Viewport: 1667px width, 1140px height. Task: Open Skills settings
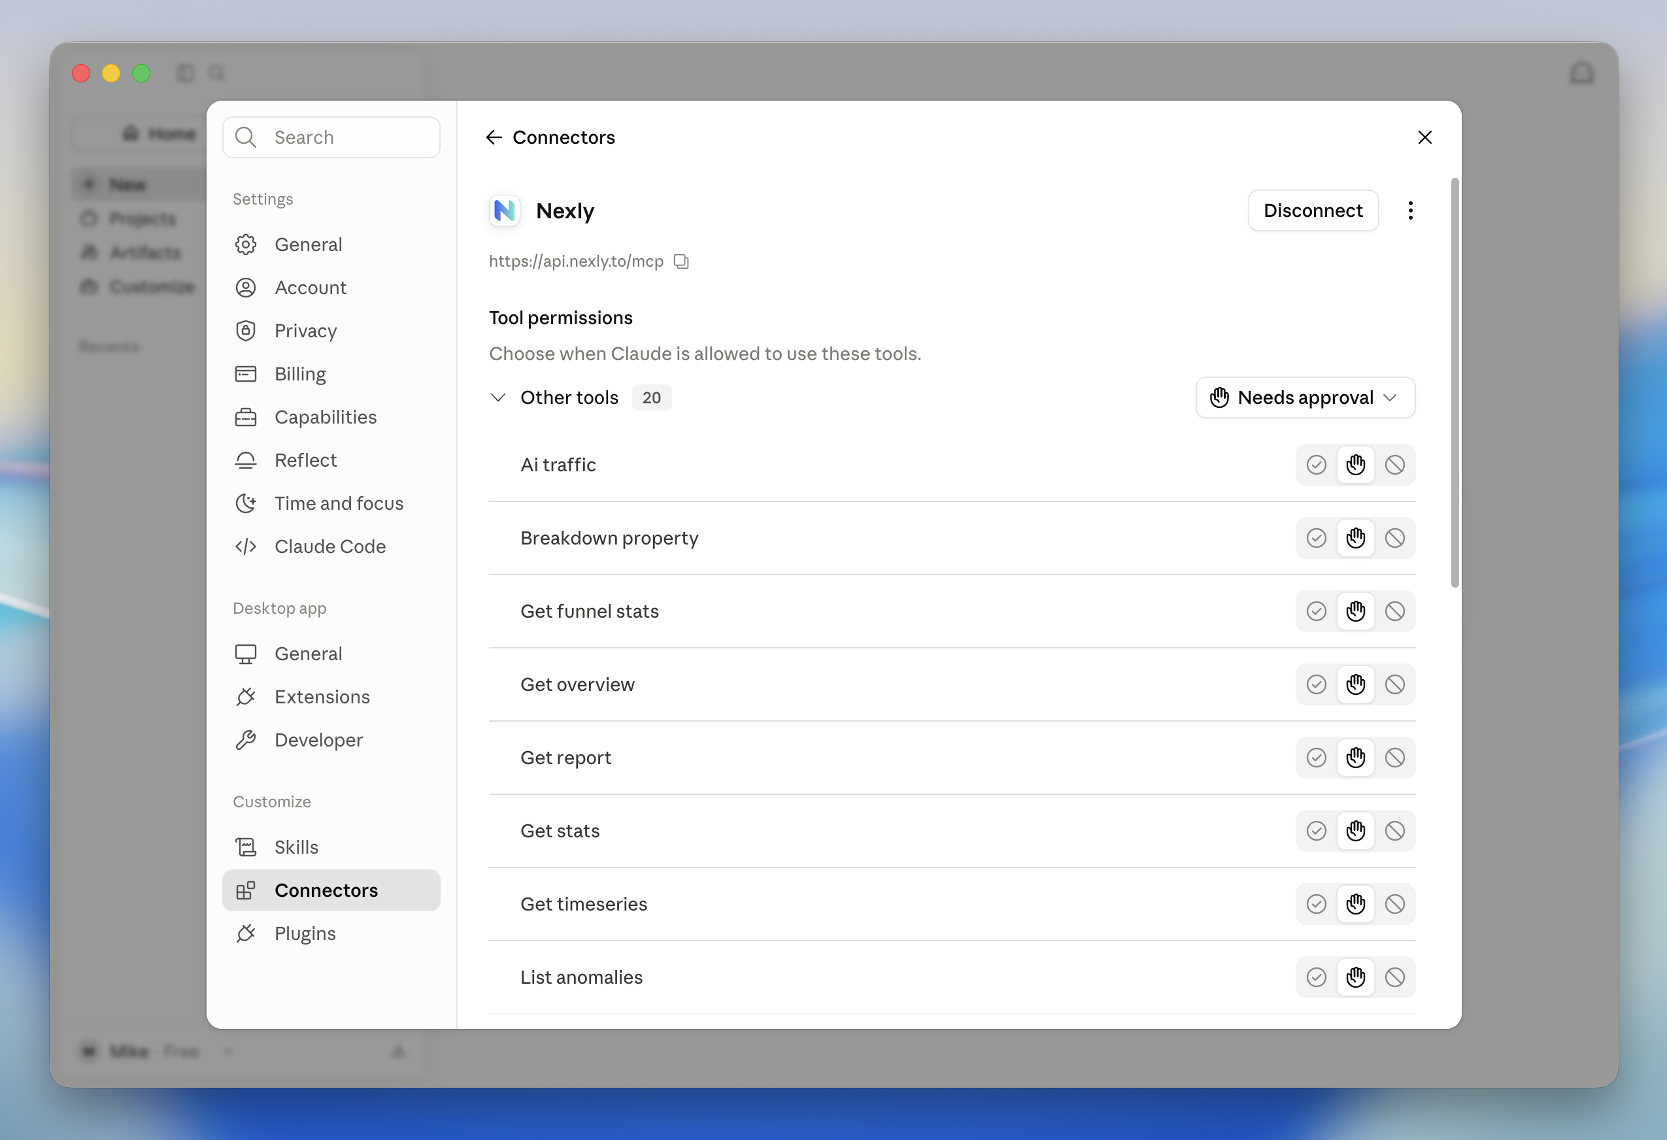point(331,847)
